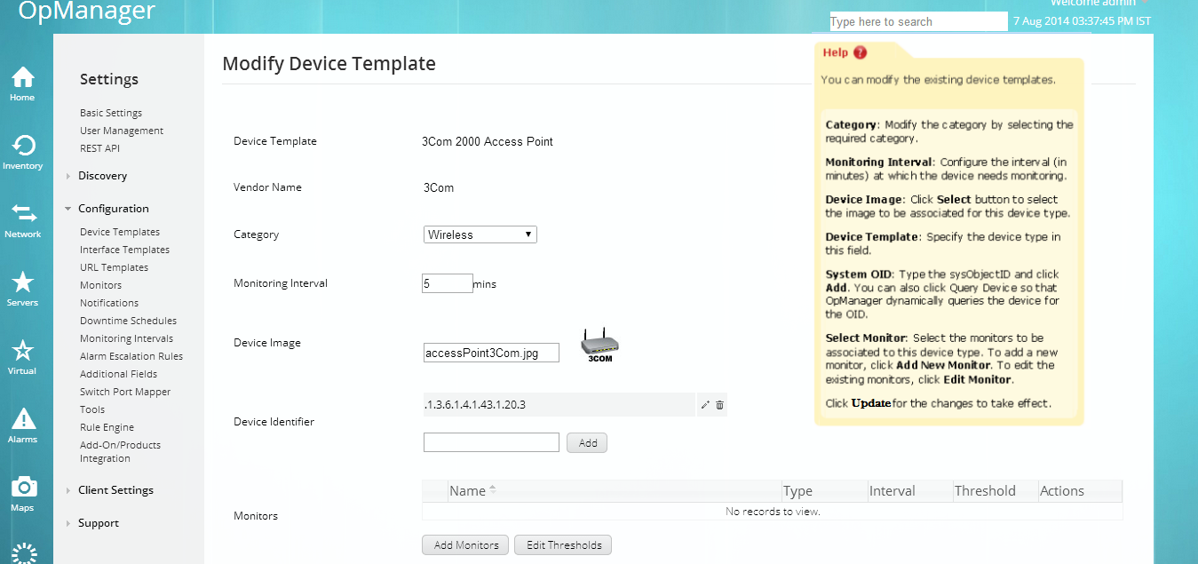Image resolution: width=1198 pixels, height=564 pixels.
Task: Click the Monitoring Interval minutes field
Action: tap(448, 283)
